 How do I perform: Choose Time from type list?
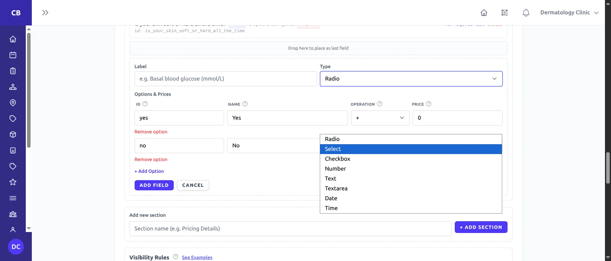tap(411, 208)
